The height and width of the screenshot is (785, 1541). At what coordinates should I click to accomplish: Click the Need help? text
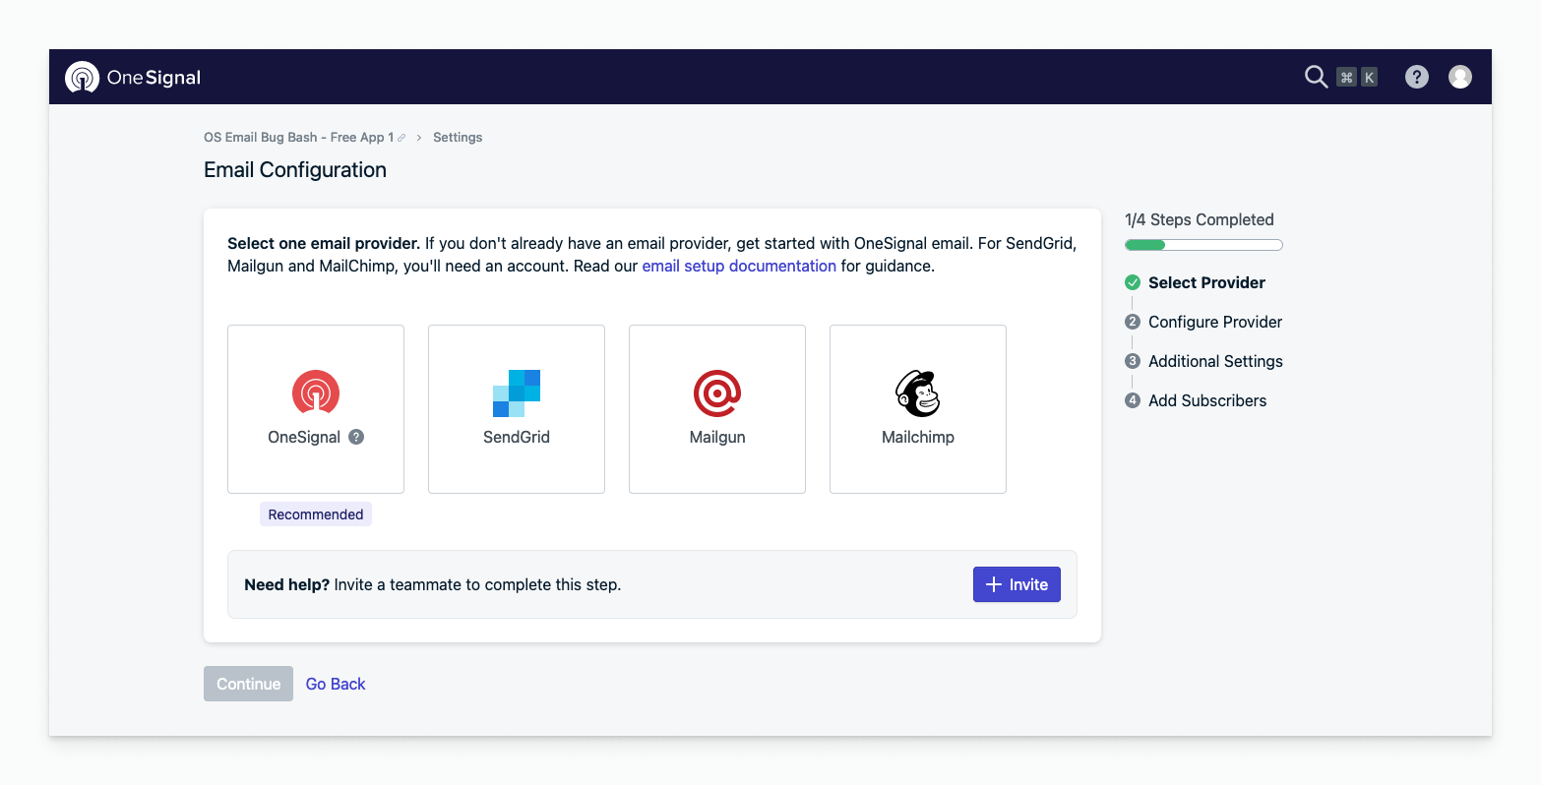286,584
